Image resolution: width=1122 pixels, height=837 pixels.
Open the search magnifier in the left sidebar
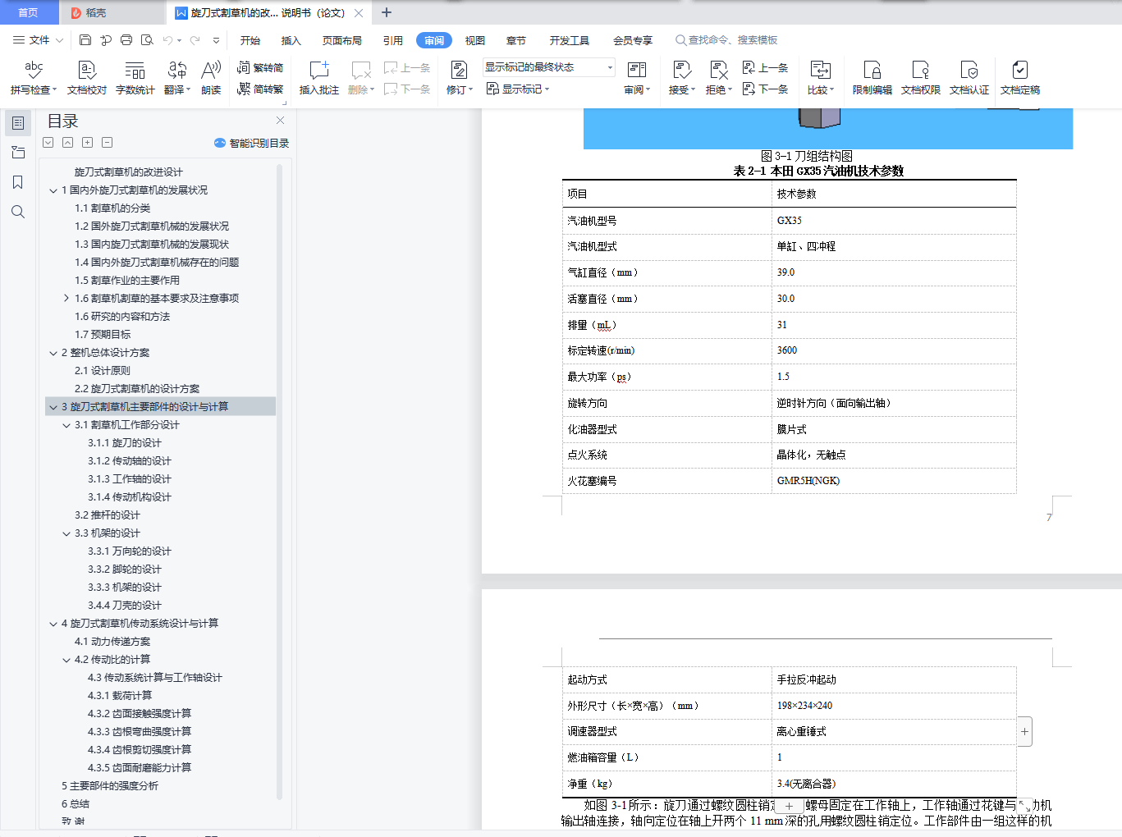click(18, 212)
